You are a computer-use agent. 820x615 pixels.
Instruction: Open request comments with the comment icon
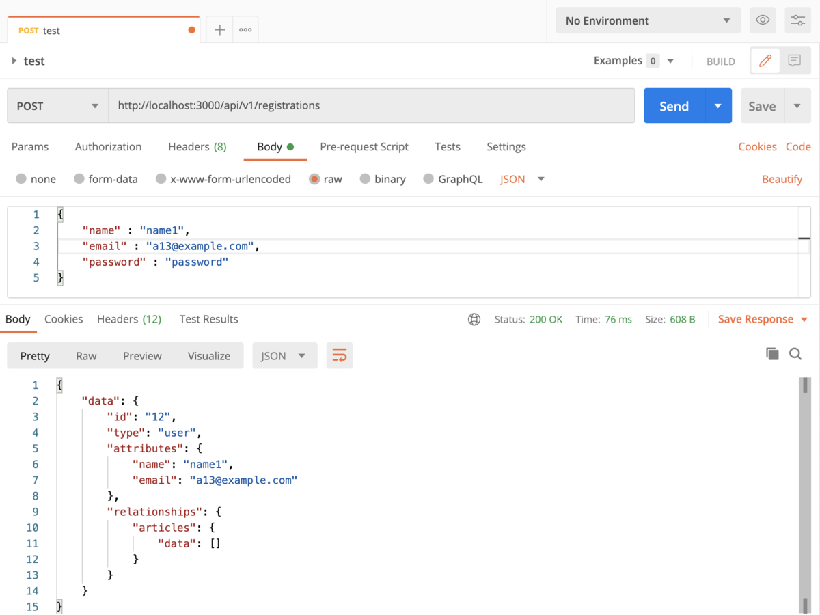(x=793, y=60)
